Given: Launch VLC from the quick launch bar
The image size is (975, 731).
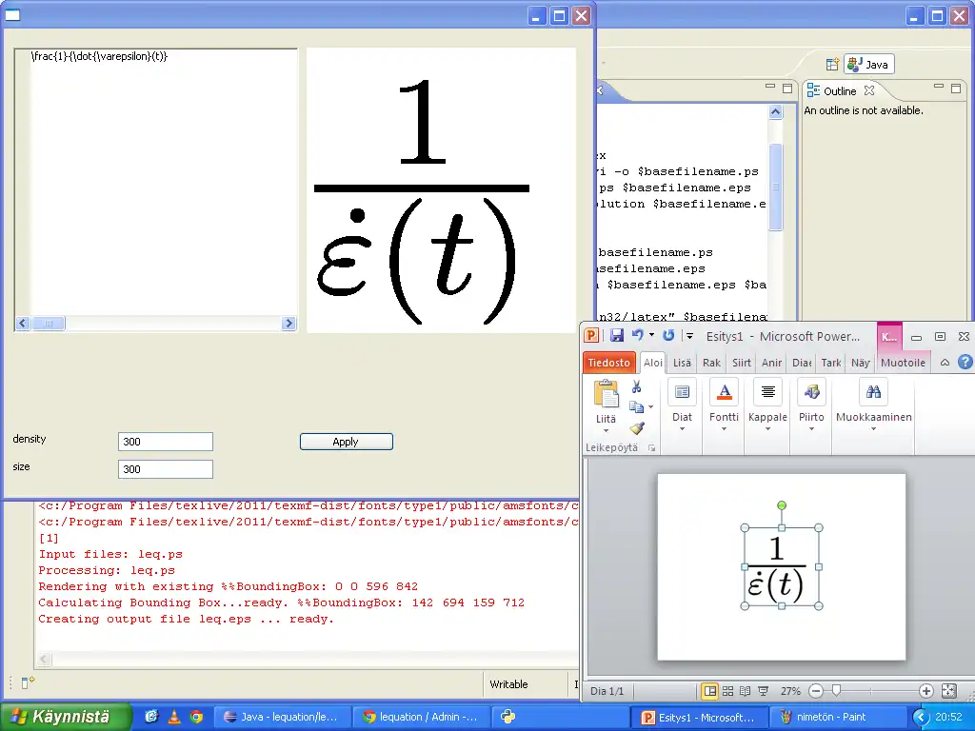Looking at the screenshot, I should point(174,717).
